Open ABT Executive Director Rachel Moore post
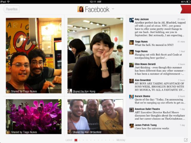Viewport: 191px width, 143px height. click(160, 116)
